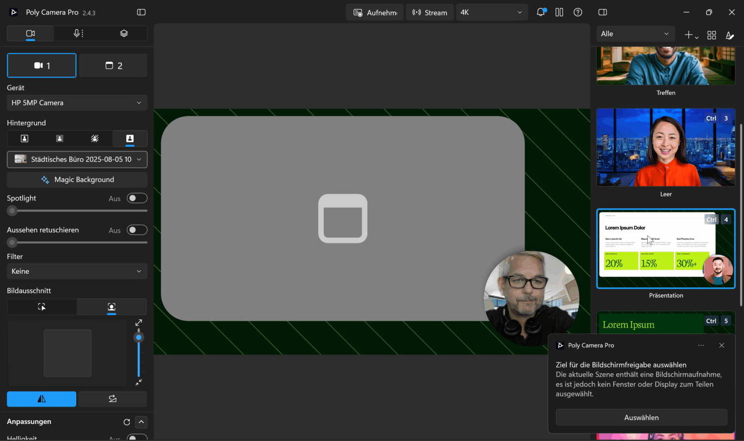Minimize the Poly Camera Pro window

coord(686,12)
